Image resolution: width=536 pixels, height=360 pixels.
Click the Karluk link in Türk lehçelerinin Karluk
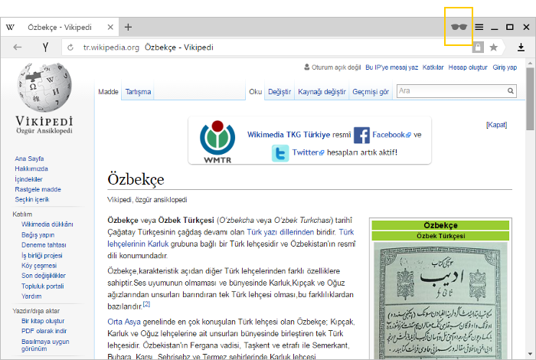click(158, 244)
